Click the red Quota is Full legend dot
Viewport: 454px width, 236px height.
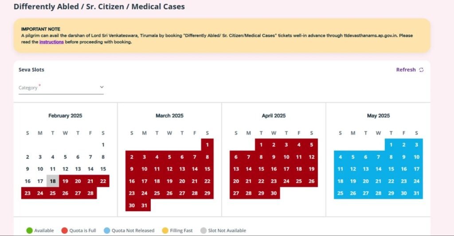pos(64,231)
